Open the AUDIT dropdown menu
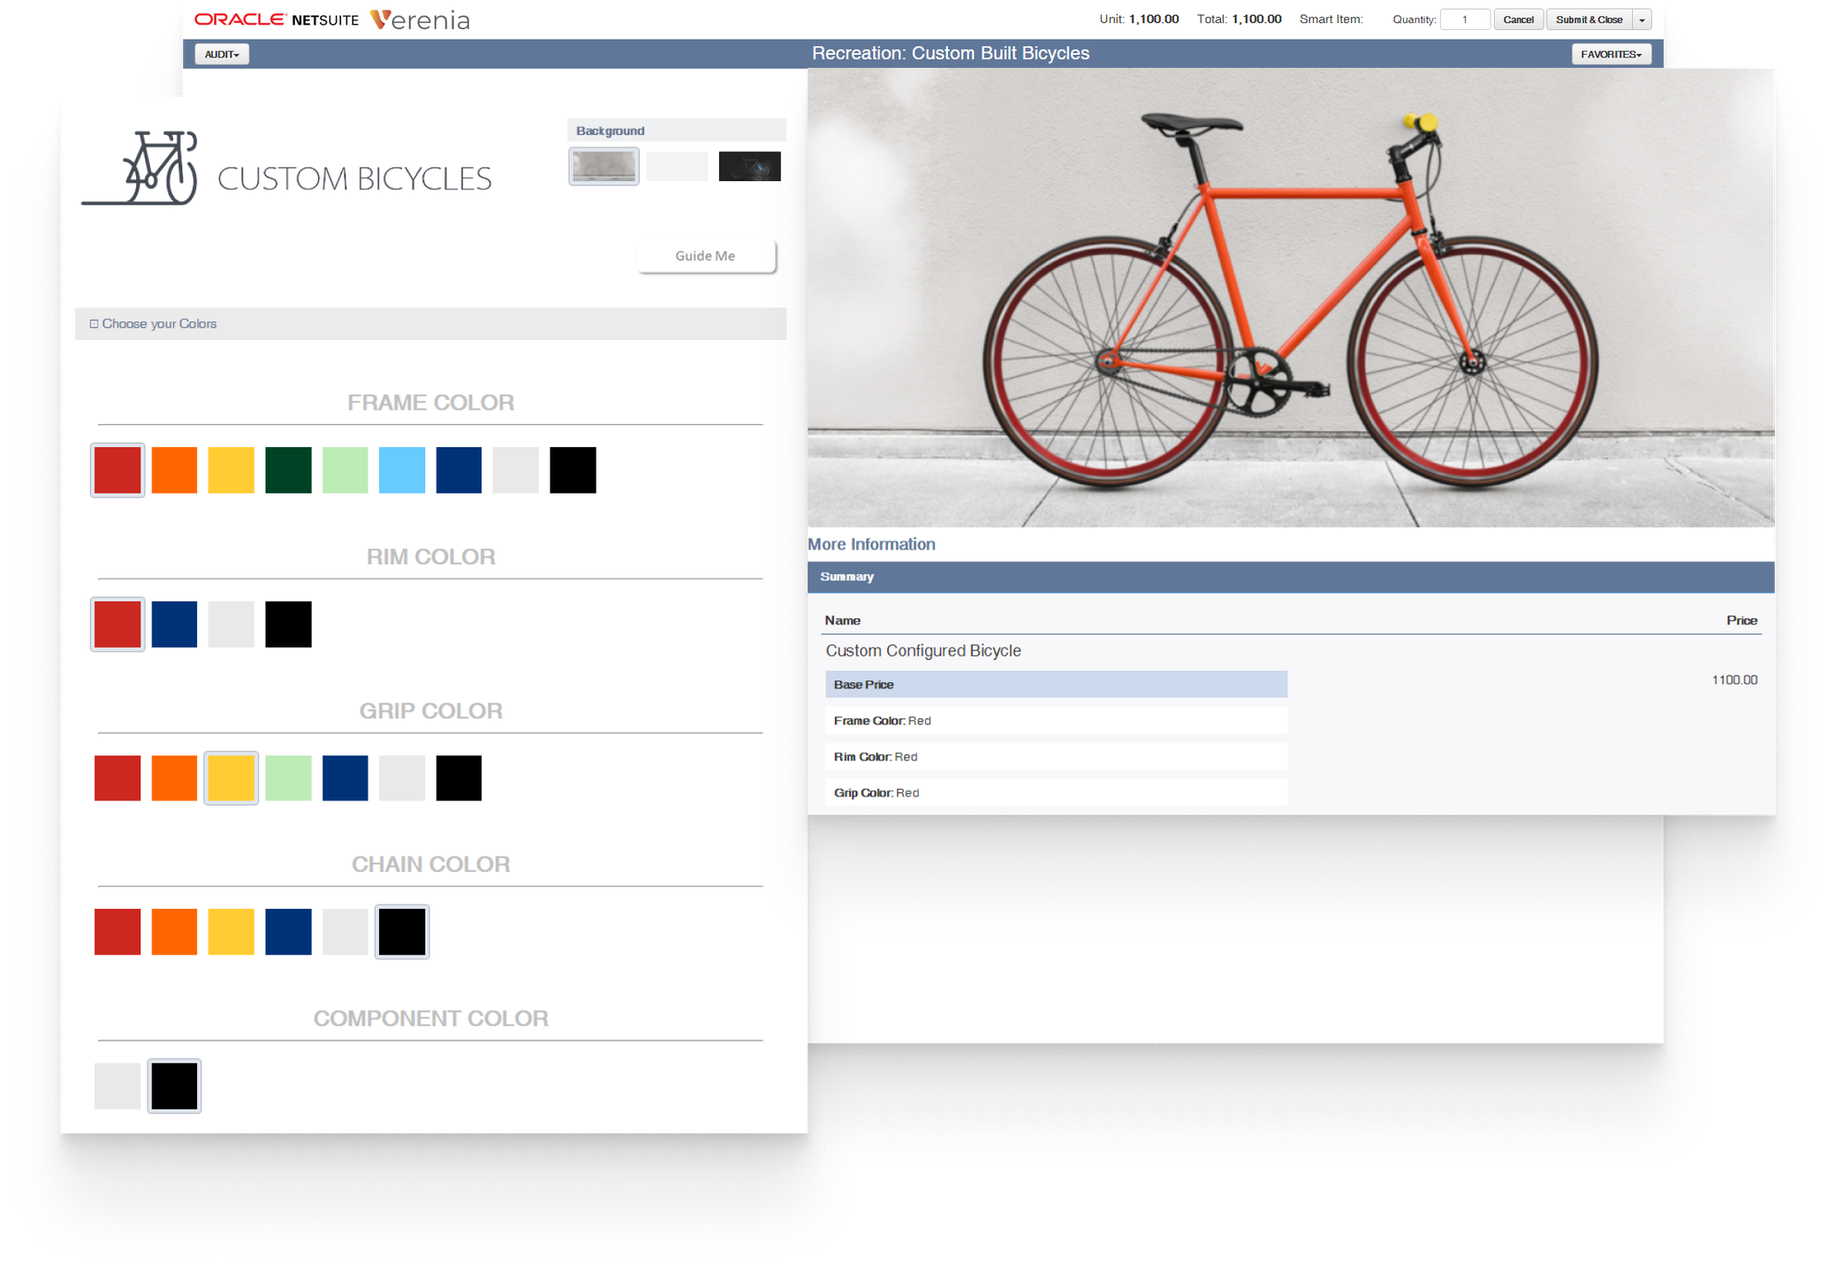The image size is (1836, 1272). point(222,55)
